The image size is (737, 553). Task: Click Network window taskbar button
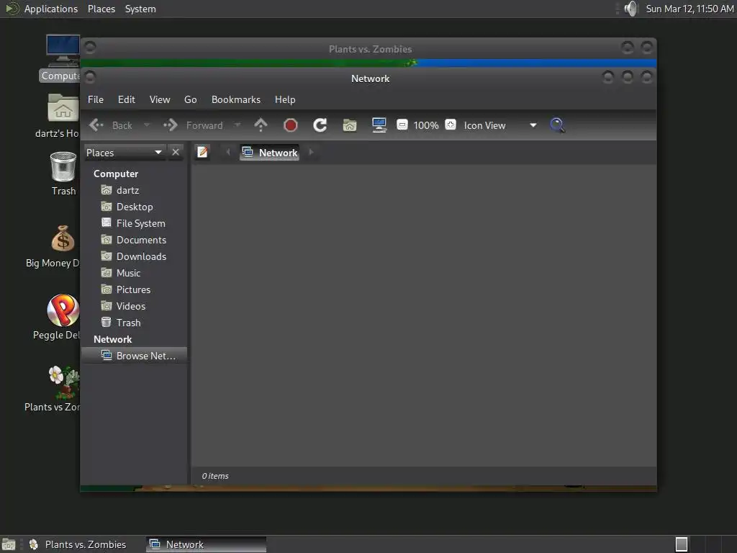point(207,544)
